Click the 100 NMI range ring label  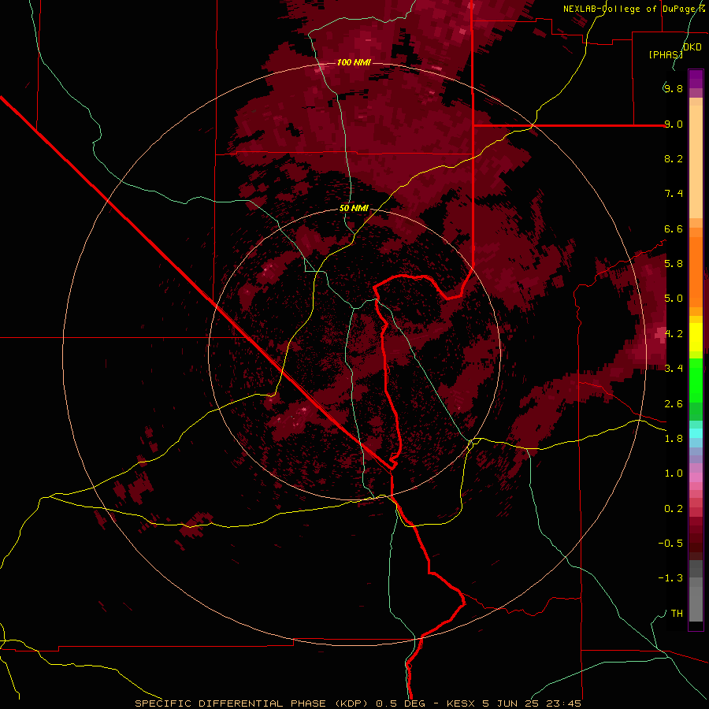(x=354, y=62)
